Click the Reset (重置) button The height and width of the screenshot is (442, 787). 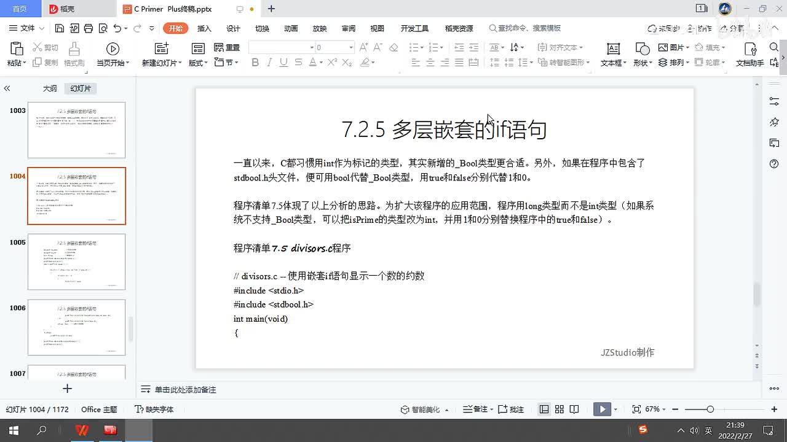(227, 47)
